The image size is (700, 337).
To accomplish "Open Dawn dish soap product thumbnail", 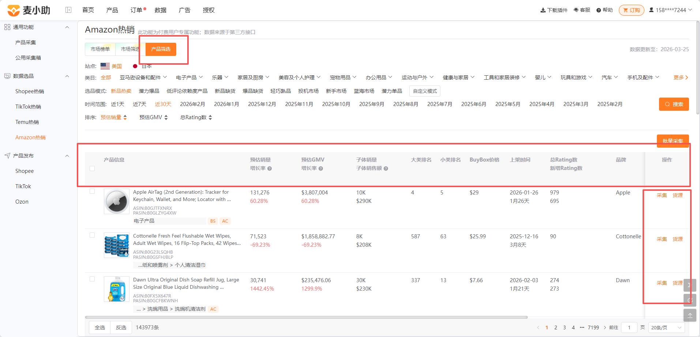I will click(x=117, y=289).
